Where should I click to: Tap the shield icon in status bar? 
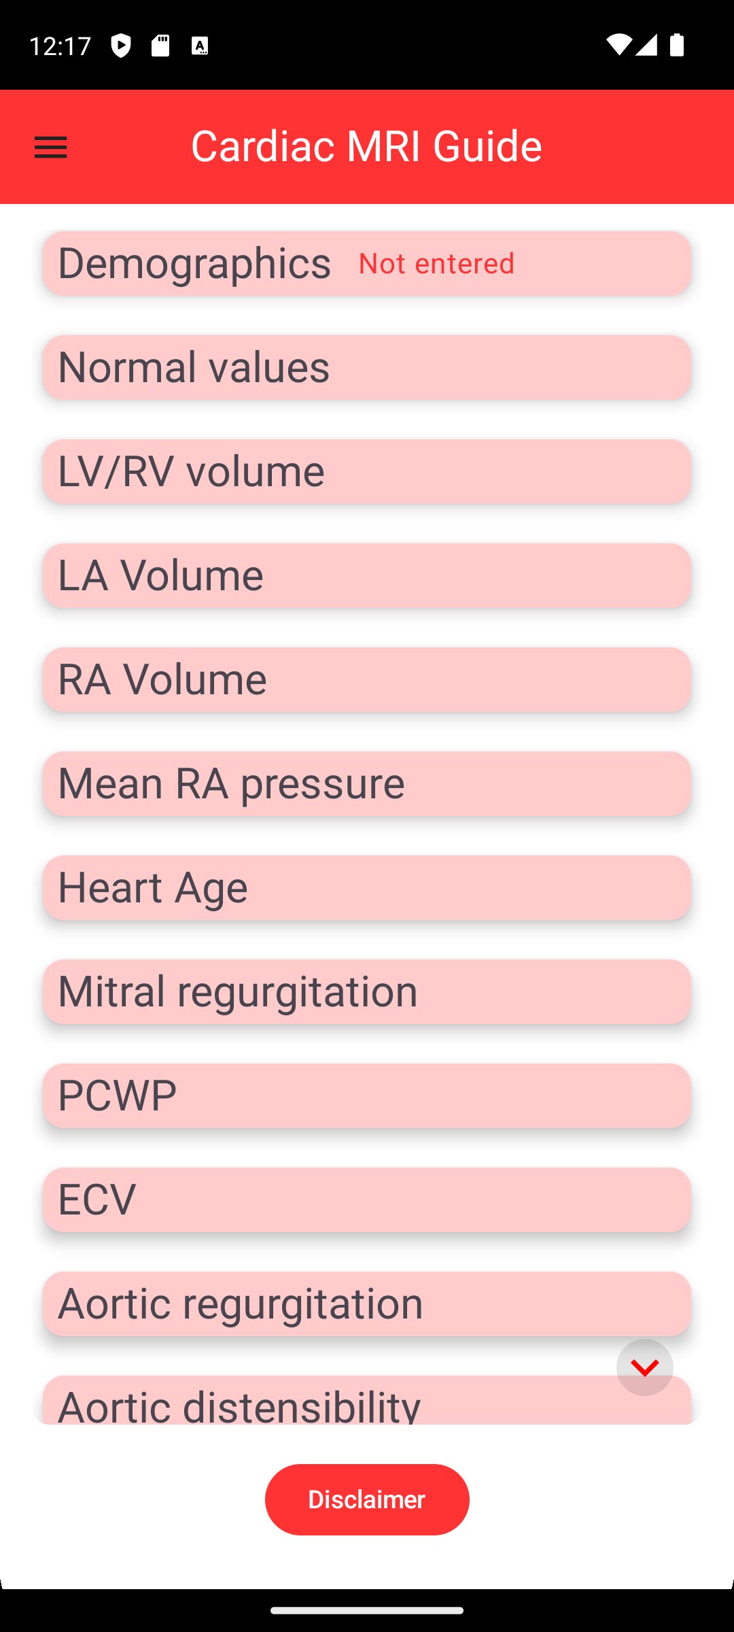pos(120,46)
